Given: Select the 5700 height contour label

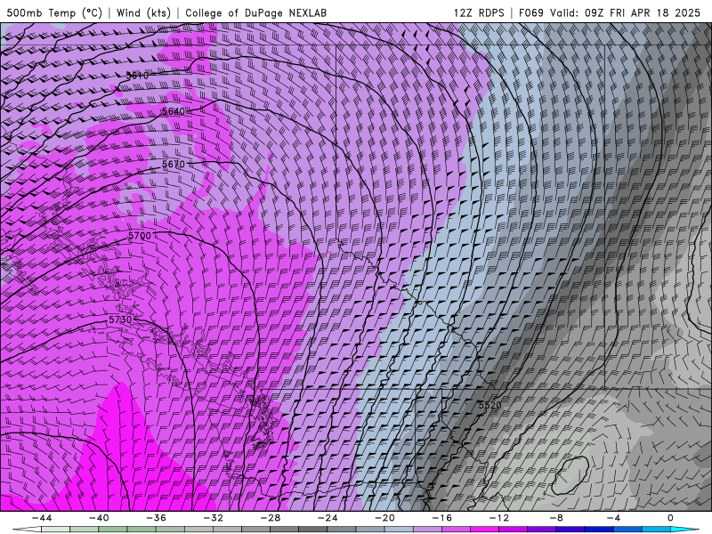Looking at the screenshot, I should 140,236.
